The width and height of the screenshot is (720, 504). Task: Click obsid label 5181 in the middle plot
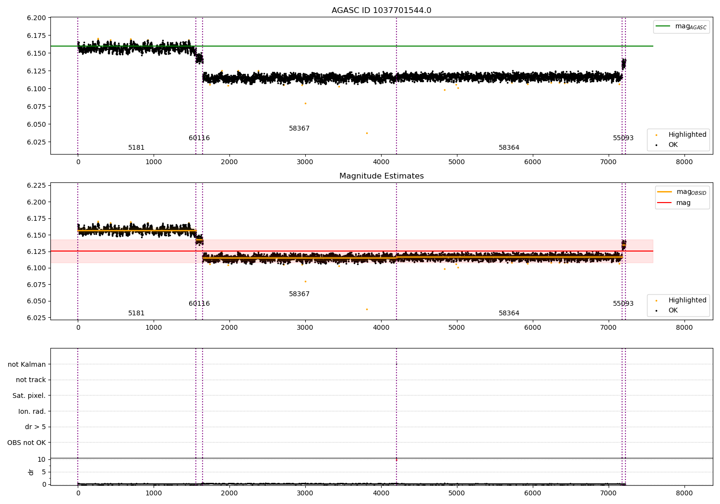136,313
